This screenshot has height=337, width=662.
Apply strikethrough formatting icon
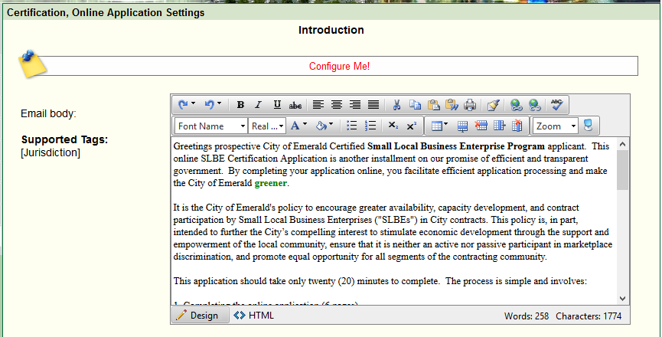click(x=295, y=105)
